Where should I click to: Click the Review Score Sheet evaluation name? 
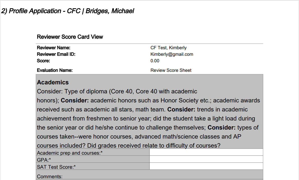click(x=171, y=70)
